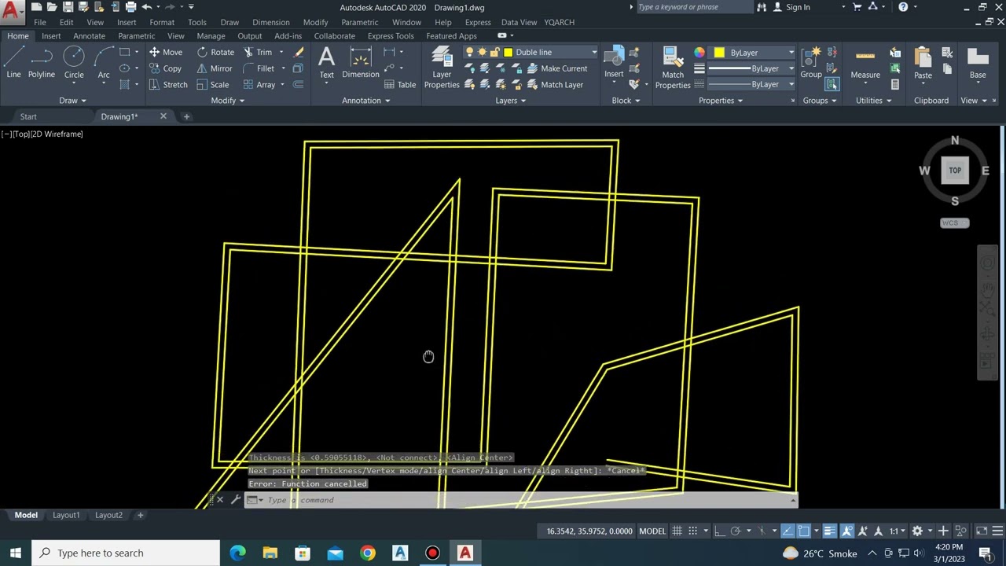This screenshot has height=566, width=1006.
Task: Open the Annotate ribbon tab
Action: (89, 36)
